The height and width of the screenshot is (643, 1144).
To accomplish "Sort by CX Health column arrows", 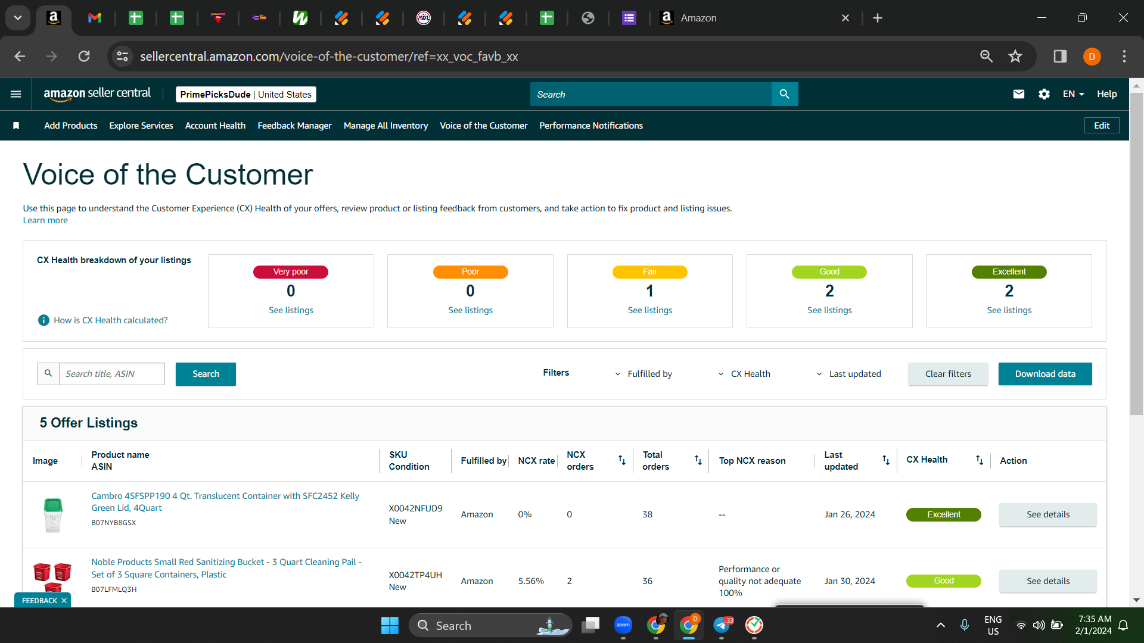I will point(979,460).
